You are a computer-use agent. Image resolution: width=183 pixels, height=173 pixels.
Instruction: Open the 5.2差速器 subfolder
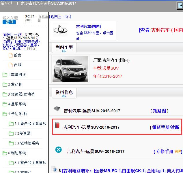coord(23,133)
